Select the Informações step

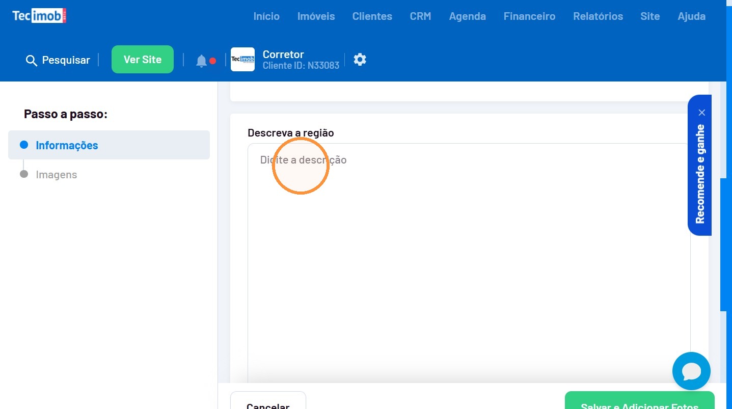pos(109,145)
